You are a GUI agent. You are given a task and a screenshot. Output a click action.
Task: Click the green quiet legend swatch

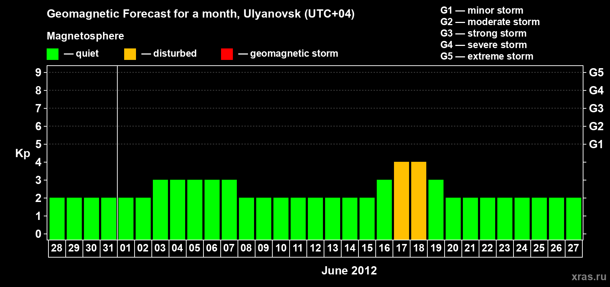click(52, 54)
